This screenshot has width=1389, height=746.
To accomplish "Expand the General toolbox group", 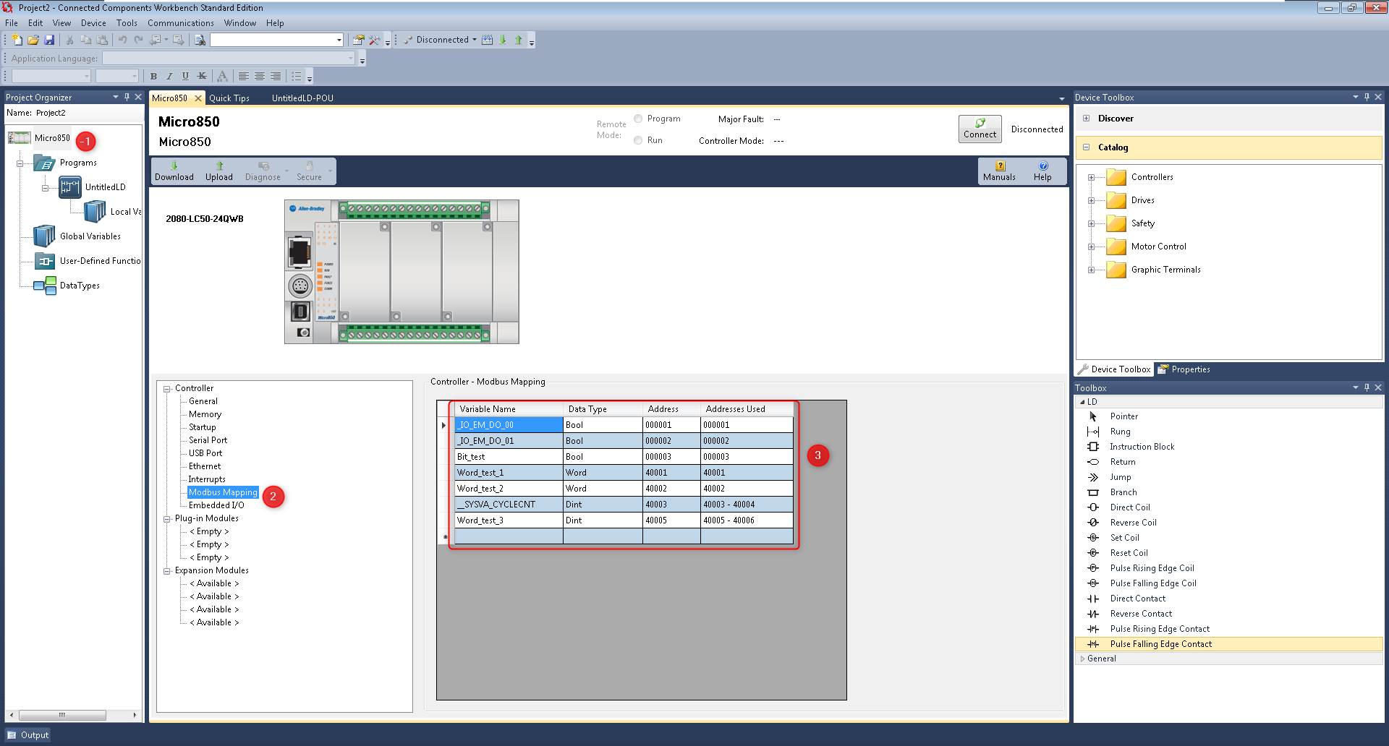I will (1082, 659).
